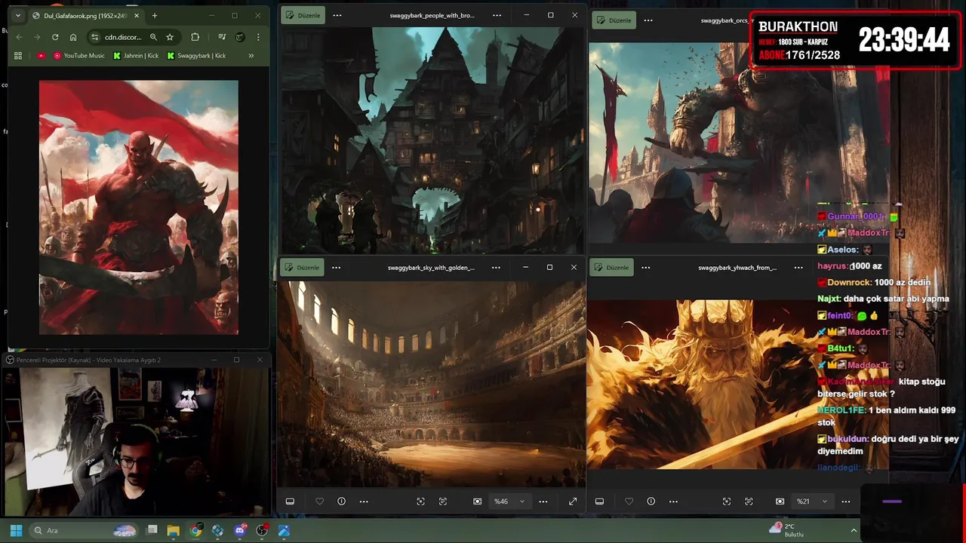966x543 pixels.
Task: Open the Chrome three-dot menu
Action: [258, 37]
